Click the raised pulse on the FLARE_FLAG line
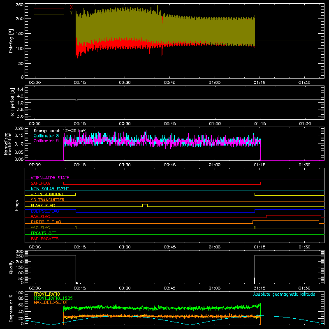This screenshot has width=329, height=329. [x=145, y=205]
